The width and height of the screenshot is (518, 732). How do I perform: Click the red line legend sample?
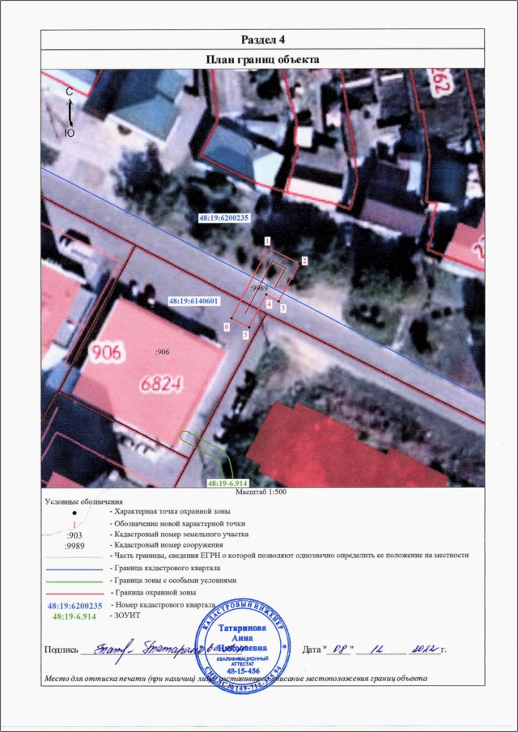click(74, 593)
